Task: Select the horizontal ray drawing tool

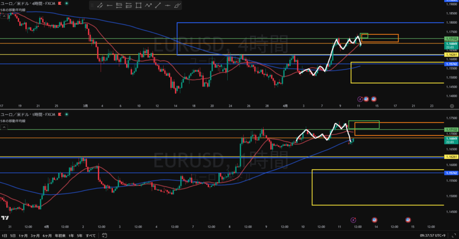Action: [x=109, y=5]
